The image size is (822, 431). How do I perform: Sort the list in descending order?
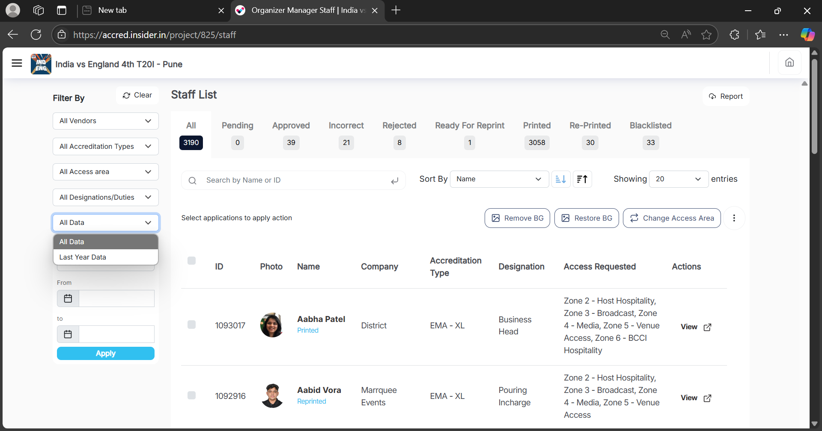[582, 179]
